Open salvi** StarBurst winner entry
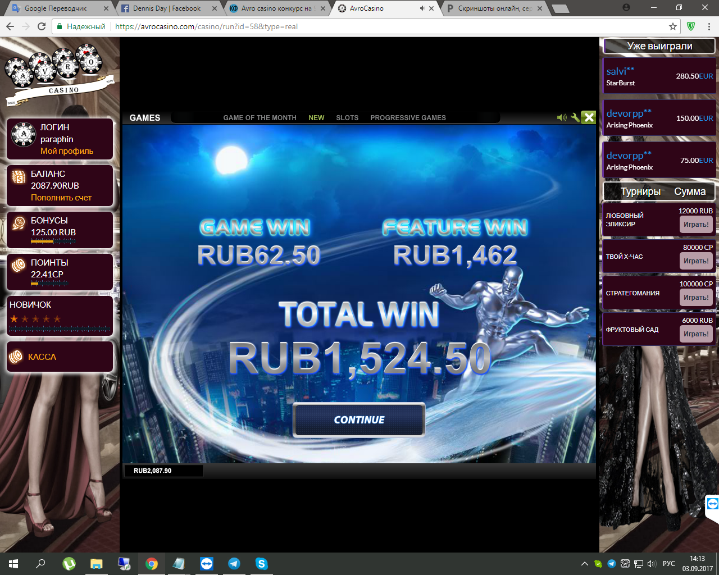Viewport: 719px width, 575px height. 659,76
